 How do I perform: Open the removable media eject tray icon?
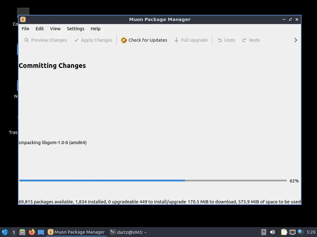coord(264,232)
